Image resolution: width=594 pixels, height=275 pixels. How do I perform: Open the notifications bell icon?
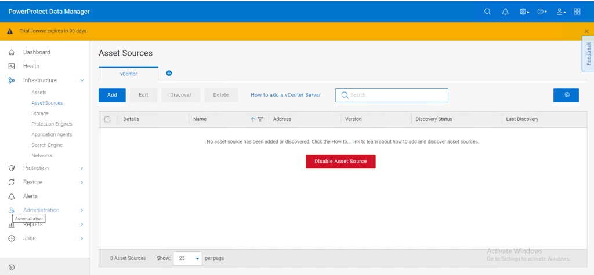tap(505, 12)
